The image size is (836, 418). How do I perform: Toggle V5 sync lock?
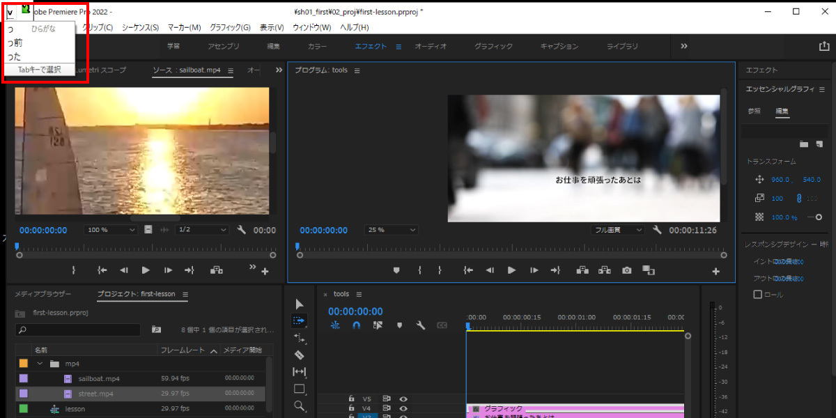(x=387, y=399)
